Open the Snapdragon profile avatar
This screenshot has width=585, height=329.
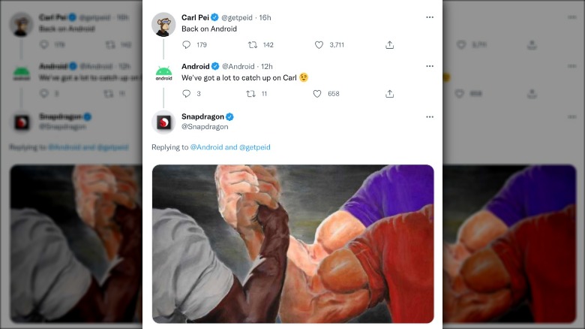click(x=163, y=122)
